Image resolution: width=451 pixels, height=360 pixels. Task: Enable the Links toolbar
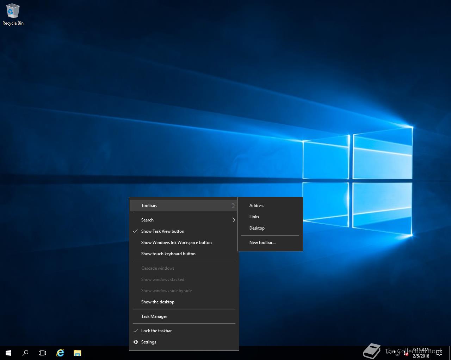click(270, 217)
